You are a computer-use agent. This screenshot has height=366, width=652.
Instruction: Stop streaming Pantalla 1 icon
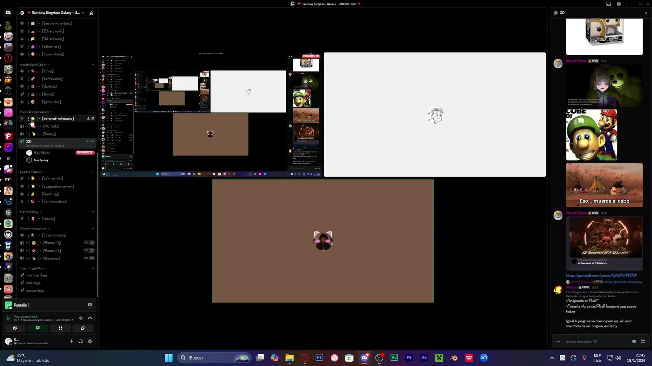point(90,305)
